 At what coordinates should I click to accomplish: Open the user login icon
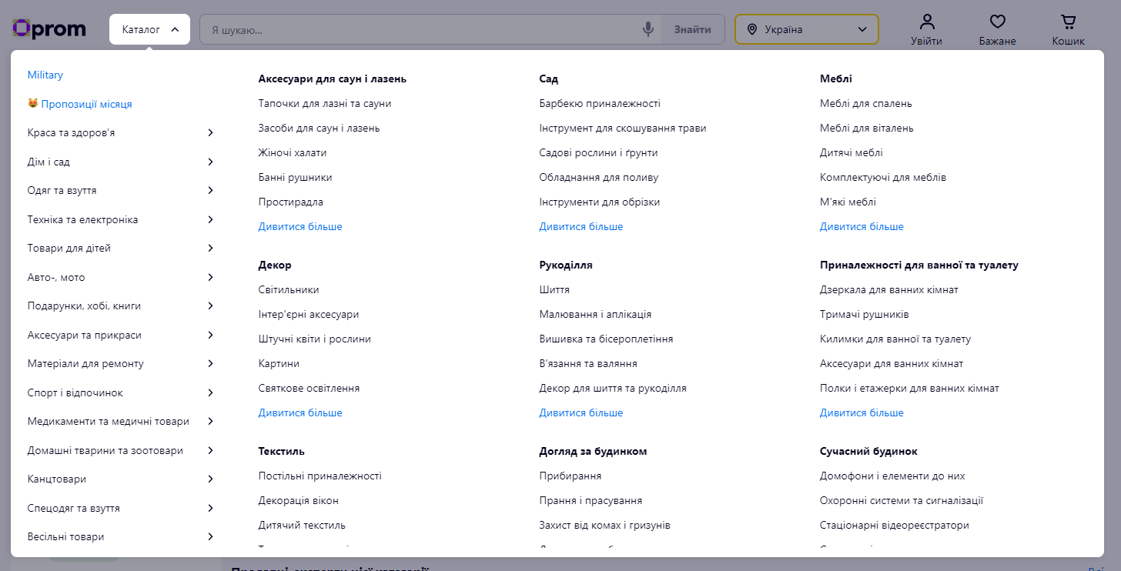(926, 22)
